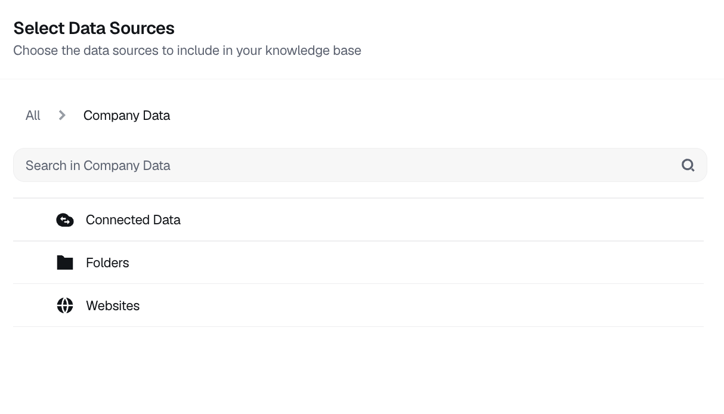Image resolution: width=724 pixels, height=414 pixels.
Task: Open the Folders data source
Action: coord(358,262)
